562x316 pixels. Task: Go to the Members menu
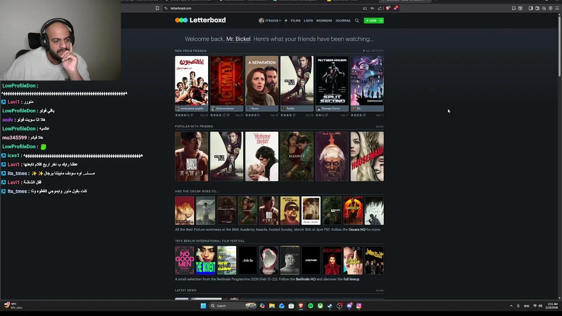324,21
